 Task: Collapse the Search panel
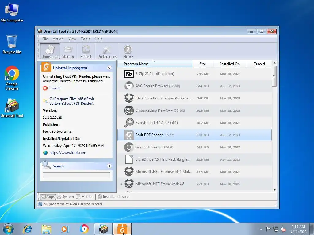109,166
